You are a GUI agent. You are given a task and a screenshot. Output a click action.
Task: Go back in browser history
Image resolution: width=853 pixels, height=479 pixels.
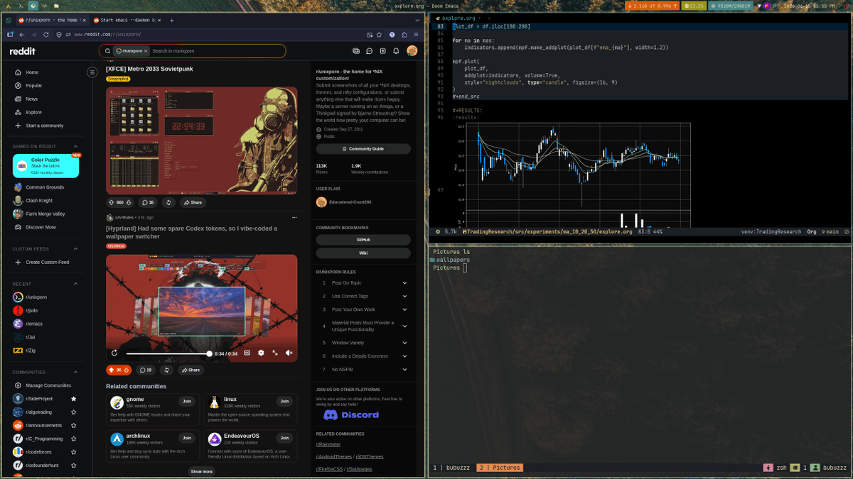pyautogui.click(x=22, y=34)
